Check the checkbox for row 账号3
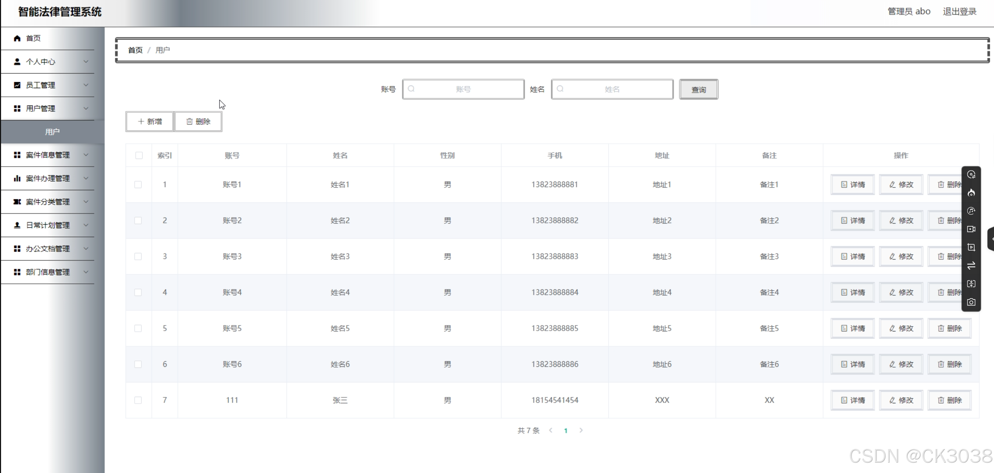 click(x=138, y=256)
